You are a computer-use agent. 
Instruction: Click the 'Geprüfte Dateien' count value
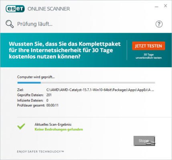[49, 95]
